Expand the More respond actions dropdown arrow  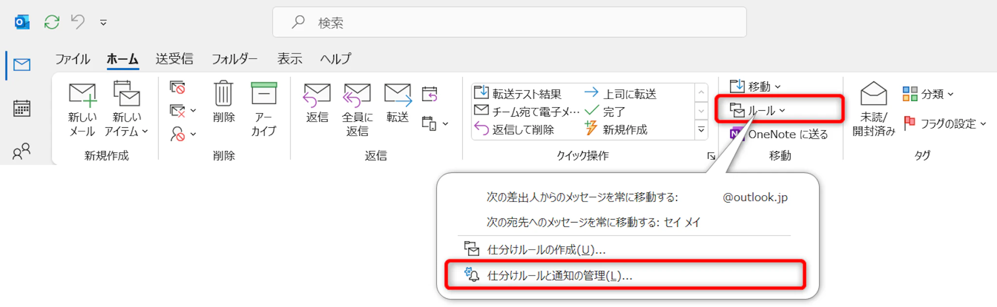pos(445,124)
